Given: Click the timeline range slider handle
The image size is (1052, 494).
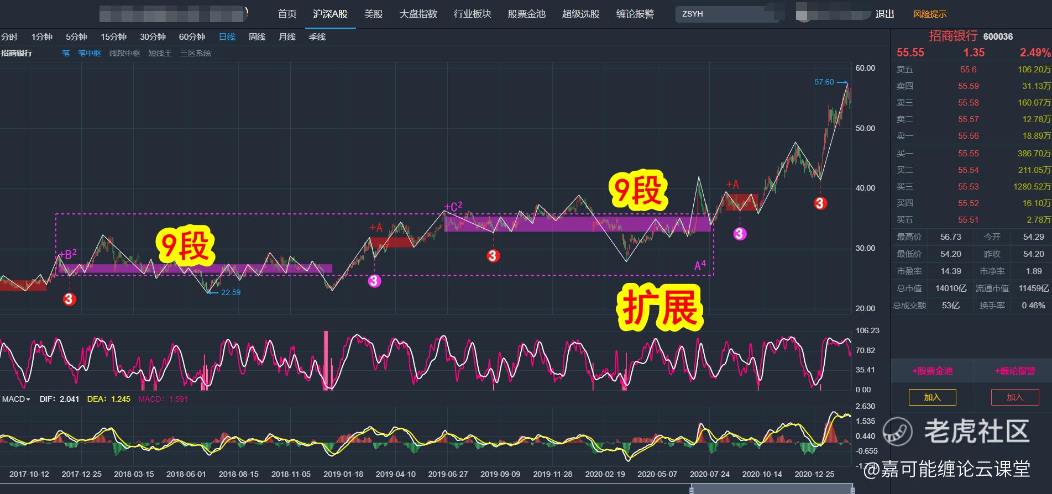Looking at the screenshot, I should [x=771, y=488].
